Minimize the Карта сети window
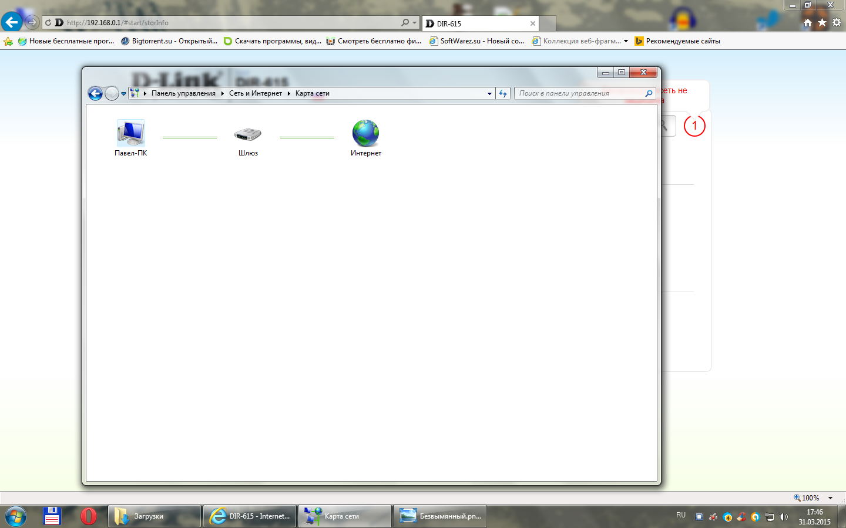The image size is (846, 528). [x=606, y=72]
